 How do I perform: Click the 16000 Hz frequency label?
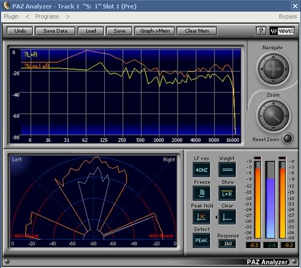(x=232, y=140)
